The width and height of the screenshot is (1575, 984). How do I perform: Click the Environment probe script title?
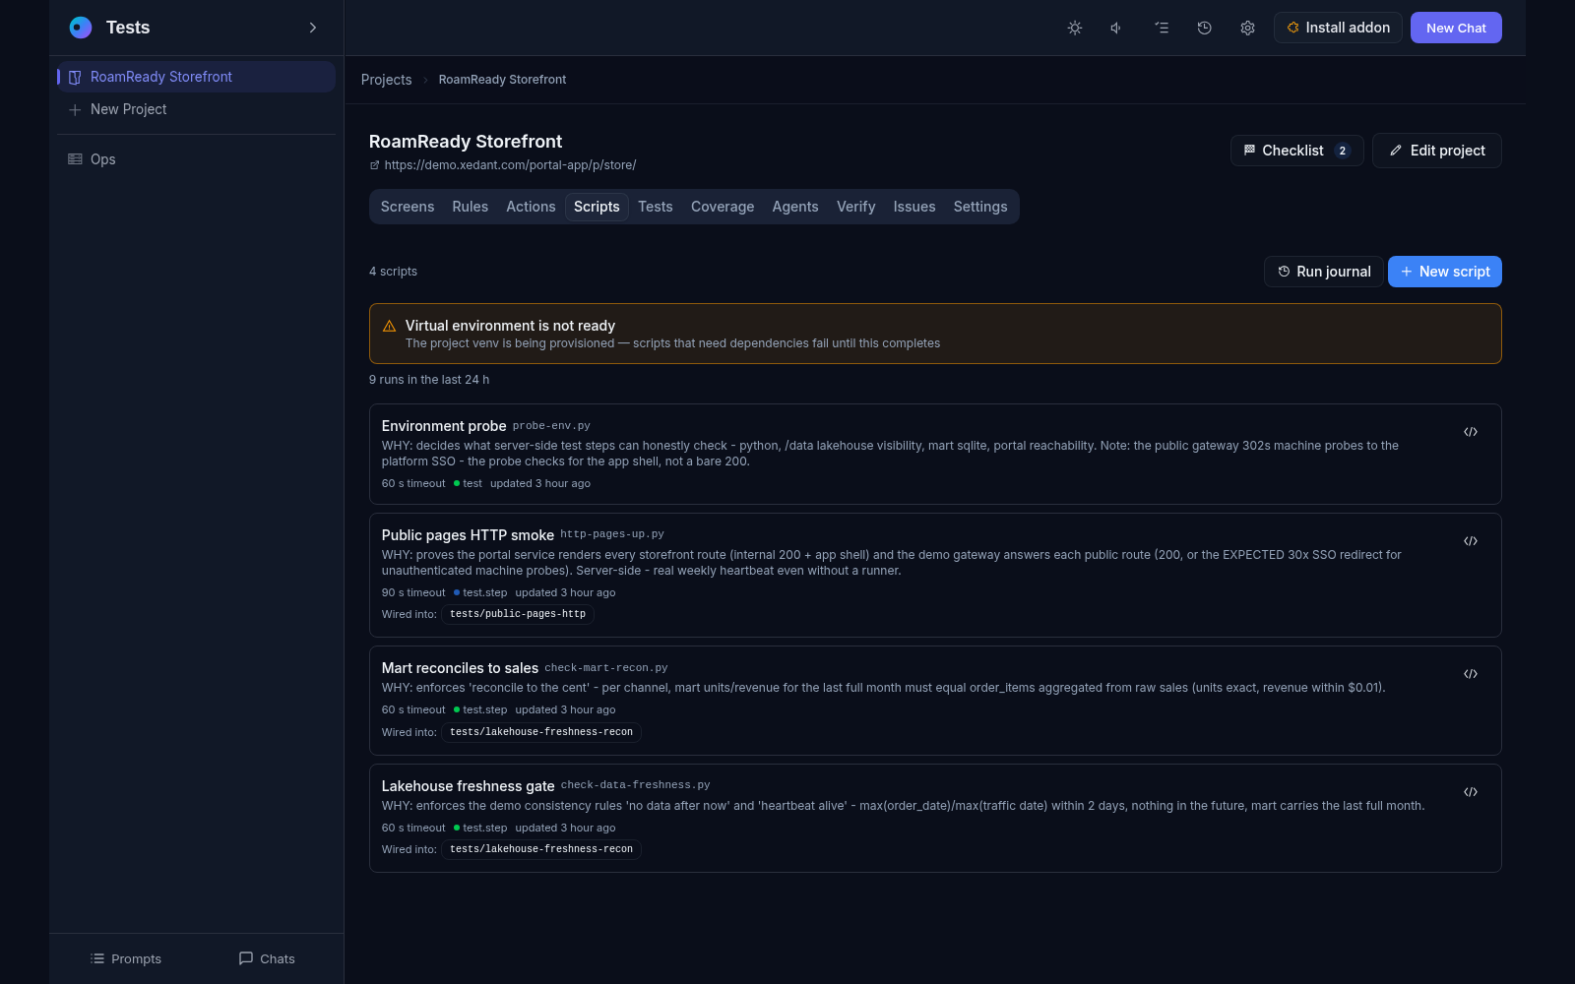click(x=444, y=426)
